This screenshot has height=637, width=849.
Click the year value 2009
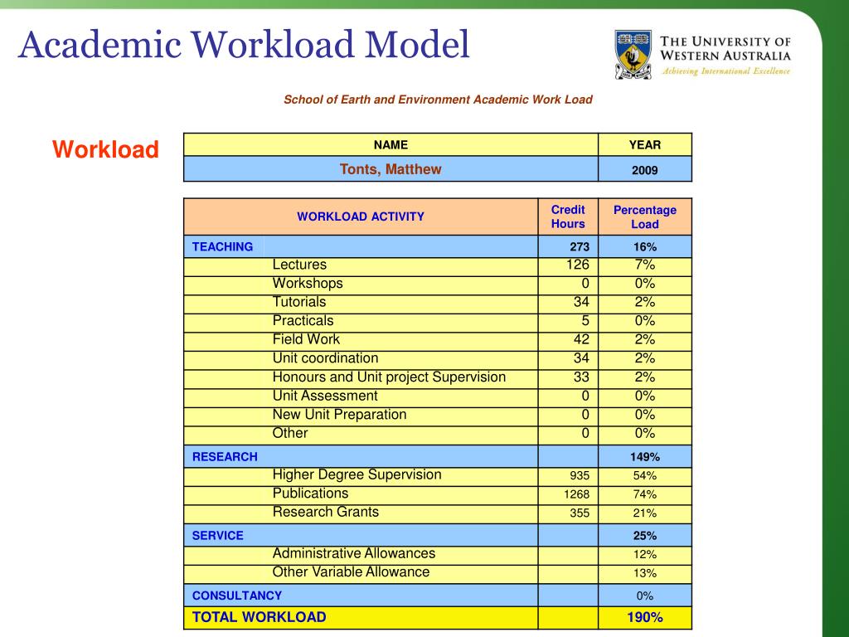pyautogui.click(x=645, y=170)
